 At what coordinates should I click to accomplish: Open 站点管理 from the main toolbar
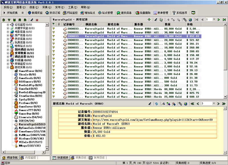click(105, 13)
